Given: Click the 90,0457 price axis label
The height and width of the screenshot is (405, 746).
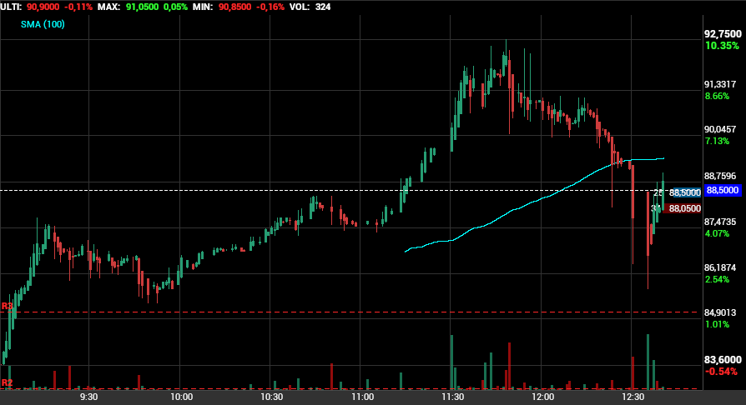Looking at the screenshot, I should tap(720, 129).
